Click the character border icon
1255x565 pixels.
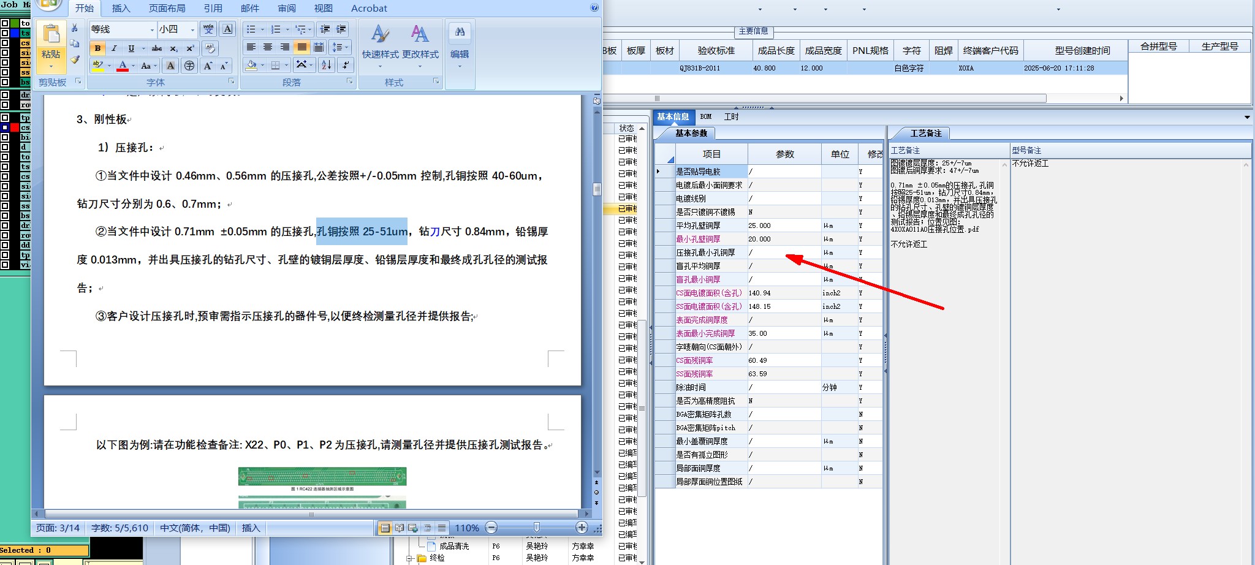(227, 29)
